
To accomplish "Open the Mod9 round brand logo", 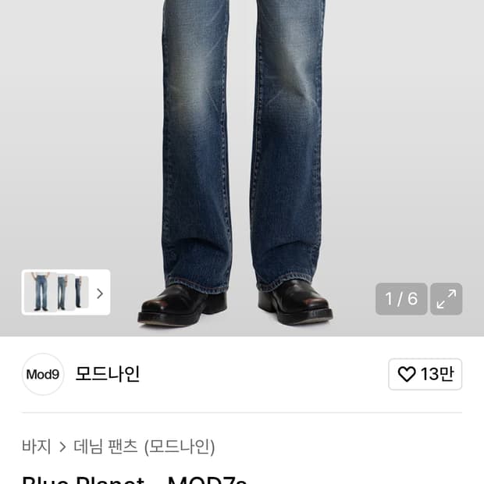I will pos(43,374).
